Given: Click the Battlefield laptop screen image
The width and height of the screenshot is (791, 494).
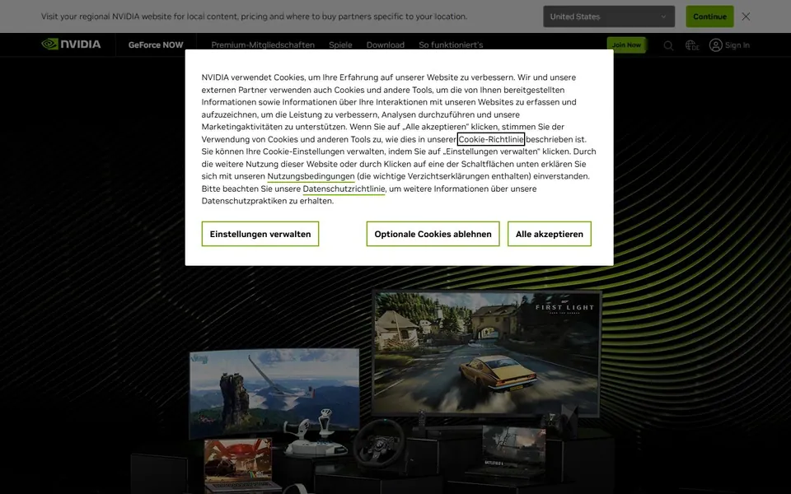Looking at the screenshot, I should (x=513, y=449).
